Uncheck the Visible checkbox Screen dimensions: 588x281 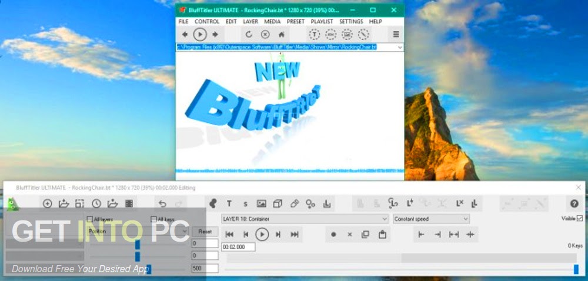click(x=580, y=218)
